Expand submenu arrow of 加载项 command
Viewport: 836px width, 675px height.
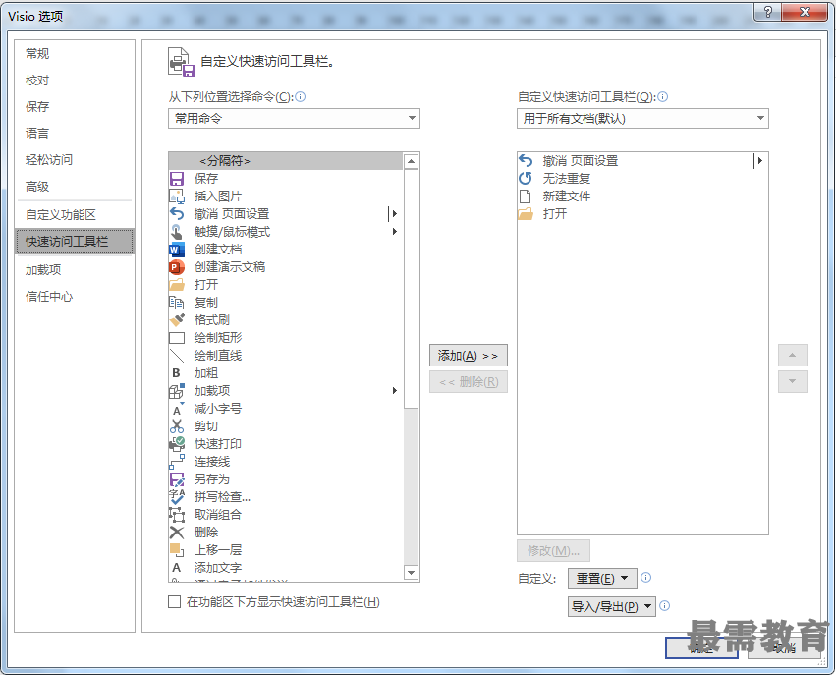click(395, 391)
